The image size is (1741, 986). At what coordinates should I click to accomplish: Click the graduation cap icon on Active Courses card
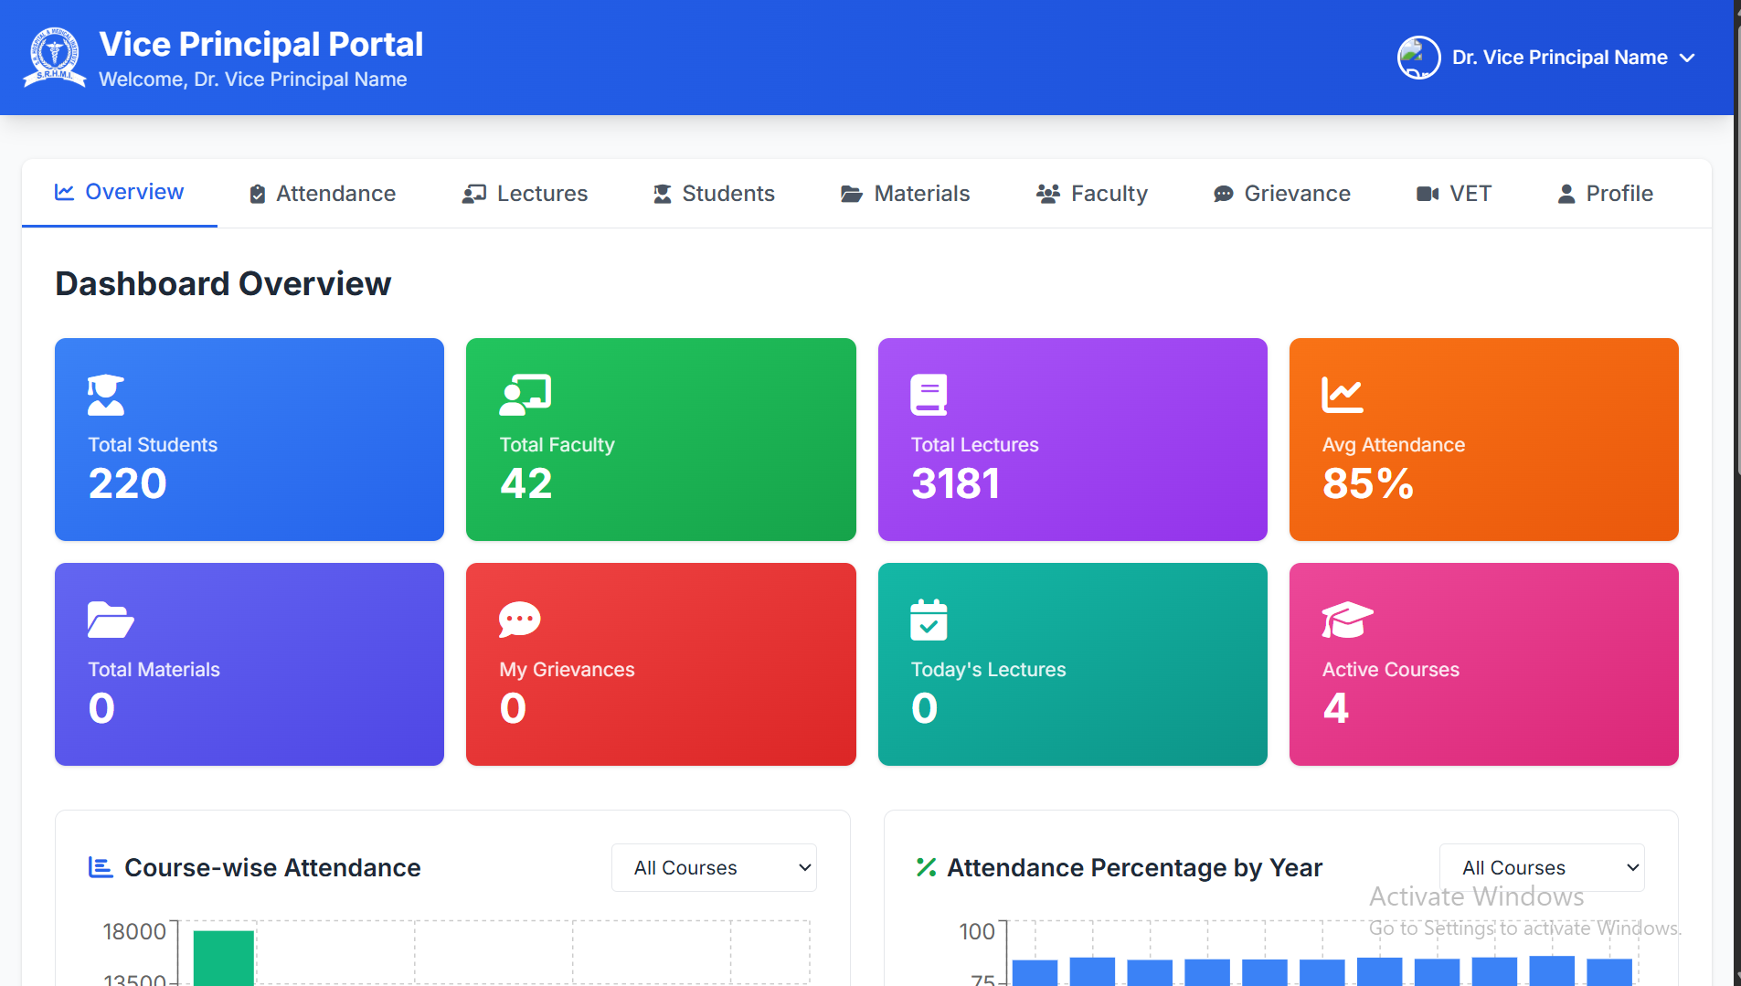(x=1347, y=620)
